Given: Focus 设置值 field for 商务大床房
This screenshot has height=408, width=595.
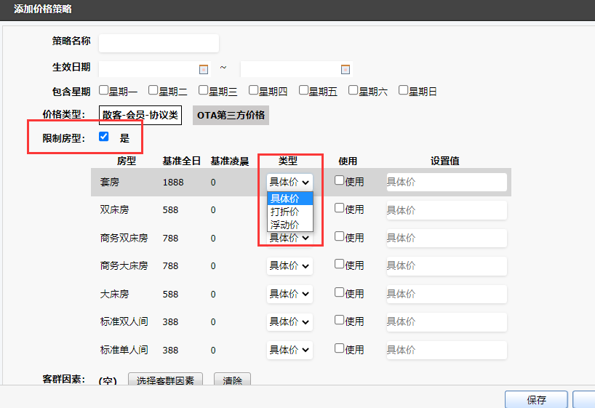Looking at the screenshot, I should (x=447, y=266).
